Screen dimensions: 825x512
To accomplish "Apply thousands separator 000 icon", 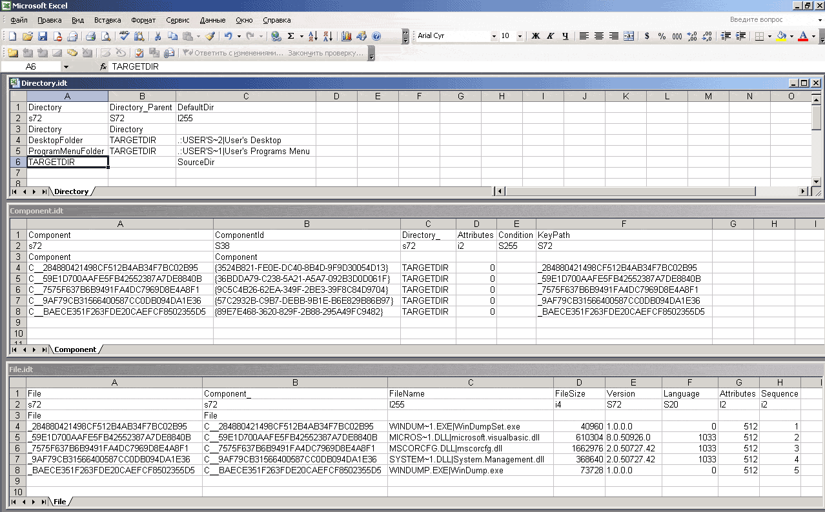I will (677, 36).
